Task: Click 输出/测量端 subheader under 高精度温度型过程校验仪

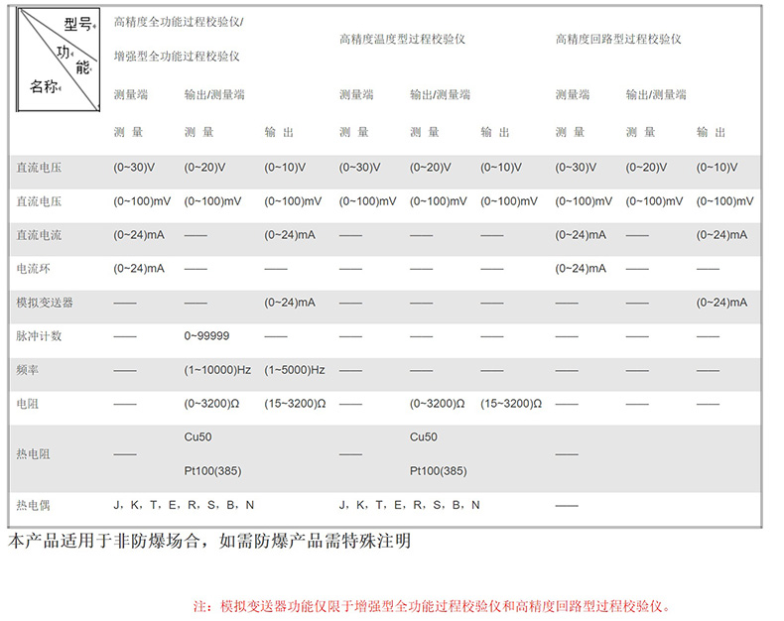Action: click(x=440, y=94)
